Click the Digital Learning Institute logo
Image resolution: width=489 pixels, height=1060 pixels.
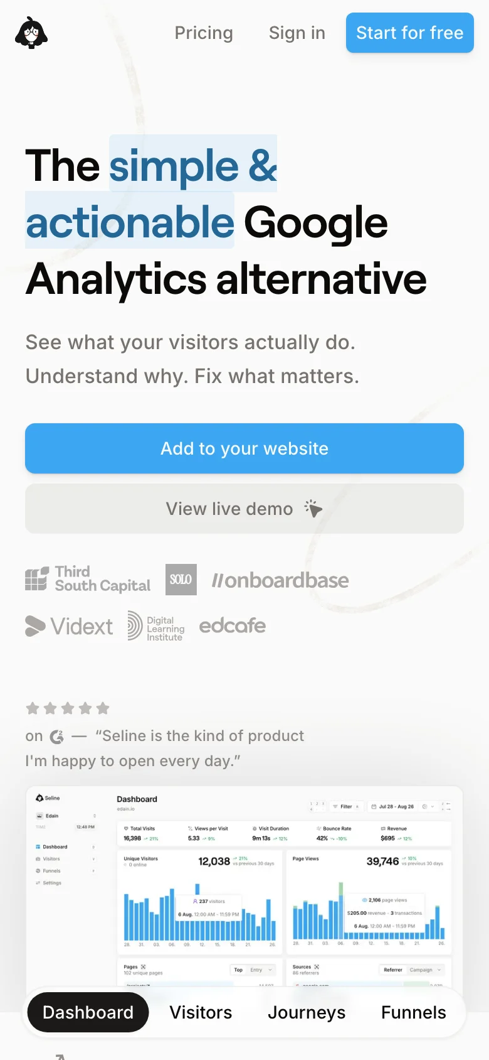pos(156,627)
